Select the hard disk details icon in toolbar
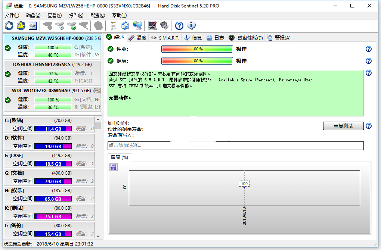This screenshot has height=250, width=381. (32, 25)
